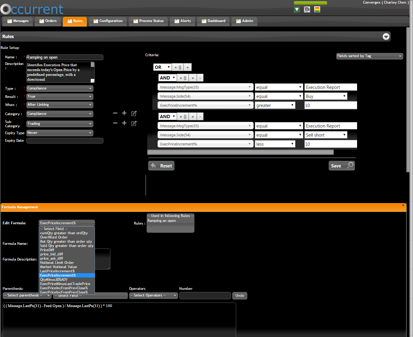Click the minus icon beside Category row
This screenshot has height=337, width=413.
tap(115, 113)
